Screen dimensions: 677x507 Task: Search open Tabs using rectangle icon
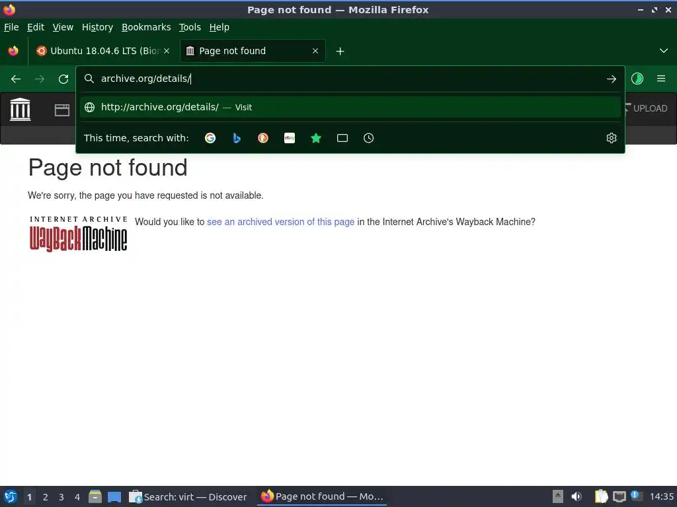pyautogui.click(x=342, y=138)
